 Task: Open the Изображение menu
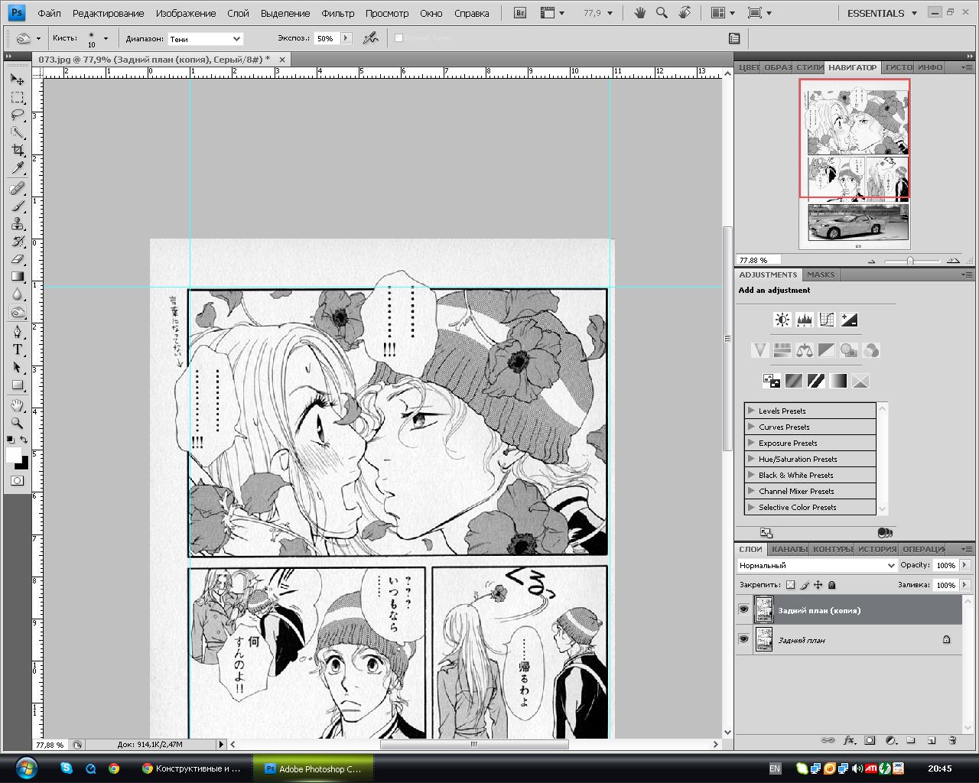pos(186,13)
